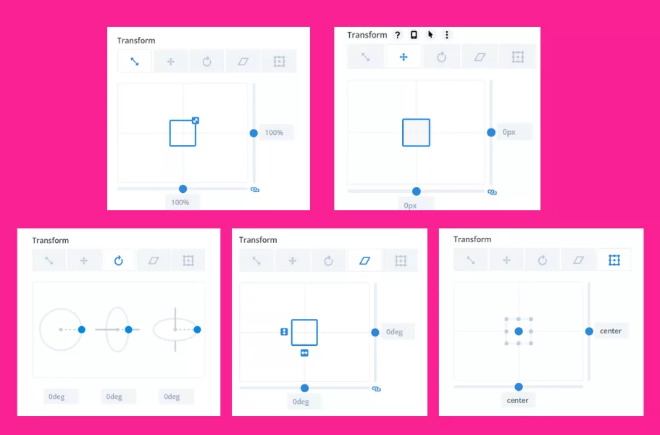Screen dimensions: 660x435
Task: Select the Rotate tab in the skew panel
Action: tap(328, 261)
